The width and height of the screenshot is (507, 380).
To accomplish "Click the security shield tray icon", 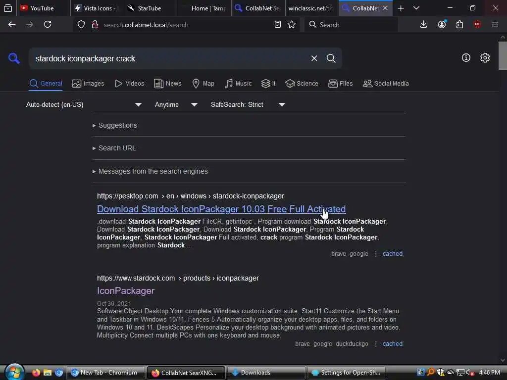I will (x=440, y=373).
